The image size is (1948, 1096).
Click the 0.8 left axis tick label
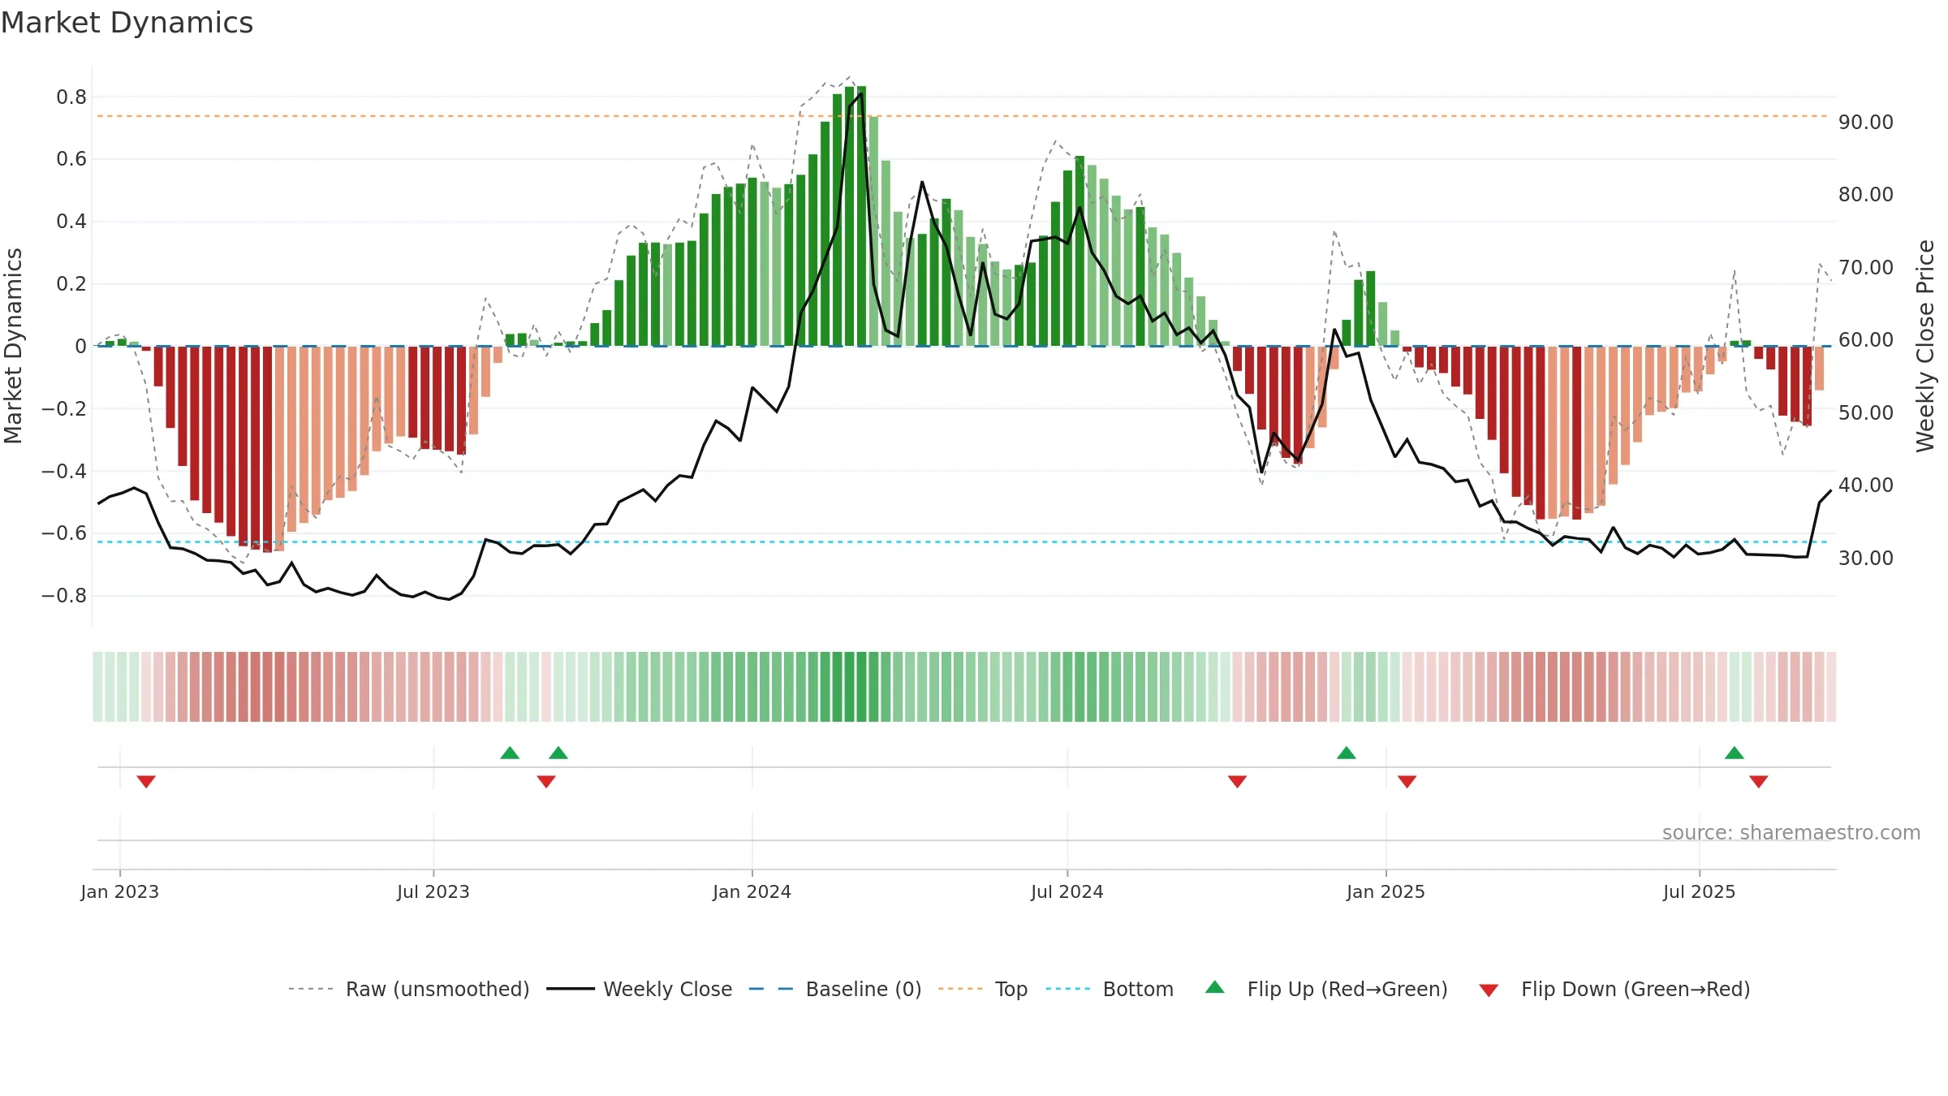71,97
